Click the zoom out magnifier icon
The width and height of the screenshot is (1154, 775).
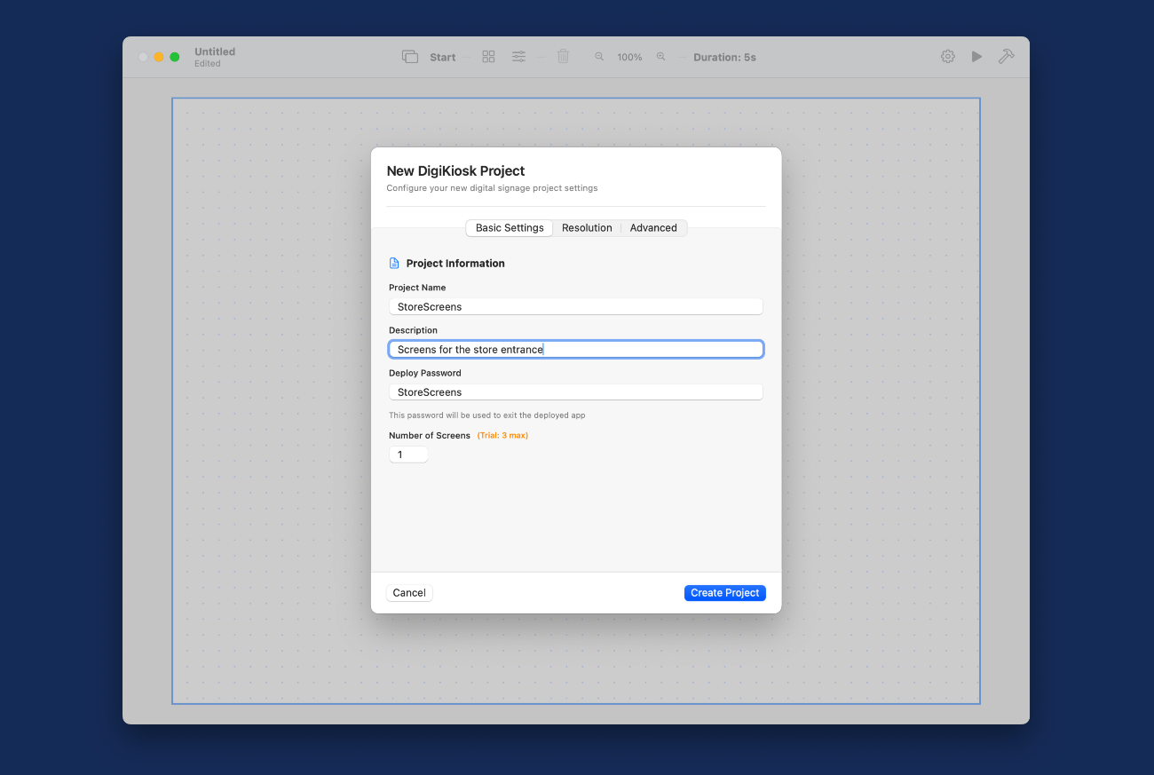pyautogui.click(x=599, y=57)
